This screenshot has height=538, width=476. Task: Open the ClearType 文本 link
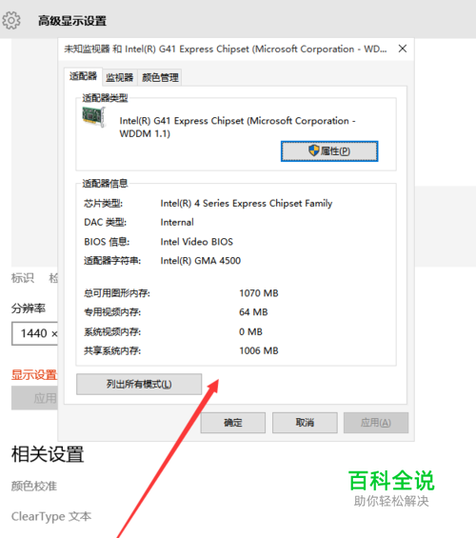(51, 516)
